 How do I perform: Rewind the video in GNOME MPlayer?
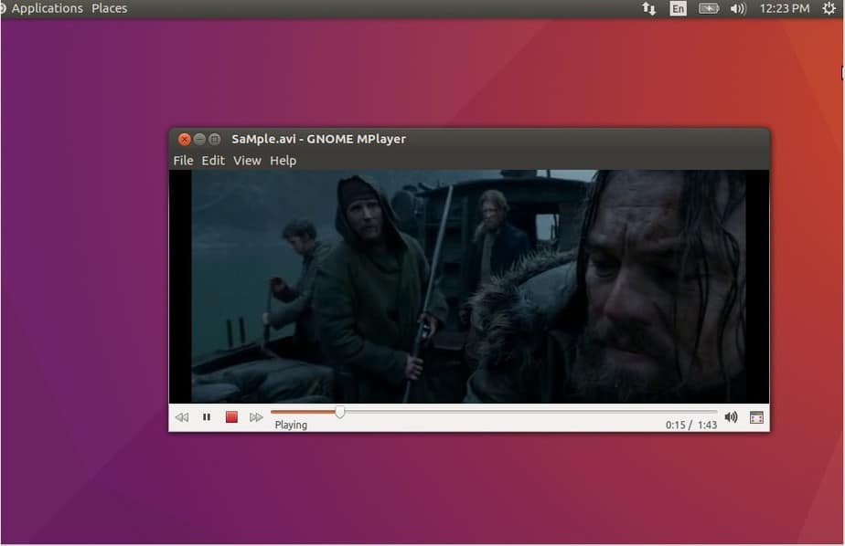[x=182, y=417]
